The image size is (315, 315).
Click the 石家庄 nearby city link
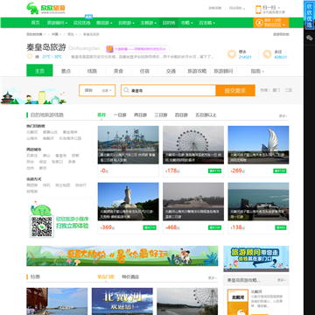point(32,156)
